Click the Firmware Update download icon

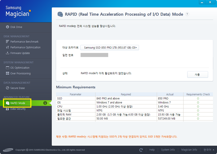tap(7, 53)
